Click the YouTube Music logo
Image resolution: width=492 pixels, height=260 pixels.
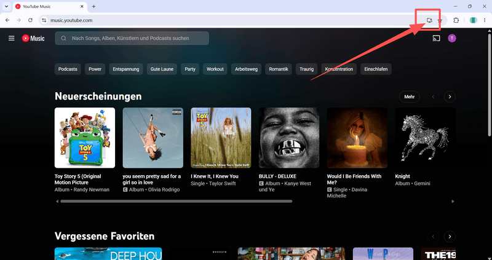(x=33, y=38)
